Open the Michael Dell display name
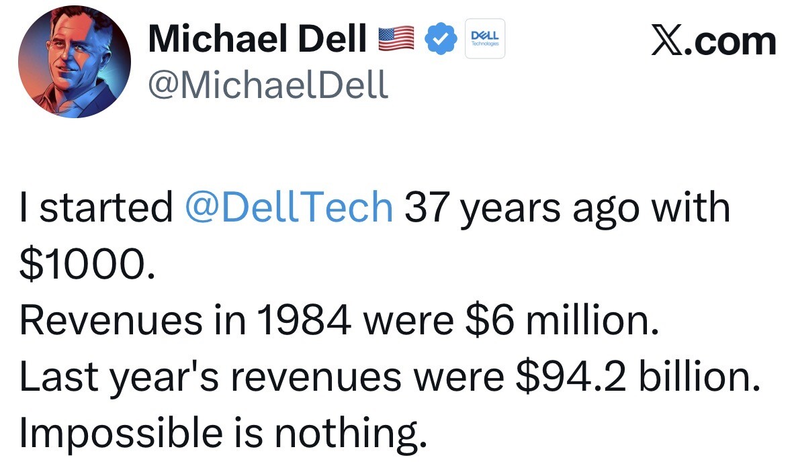This screenshot has width=792, height=476. 257,38
